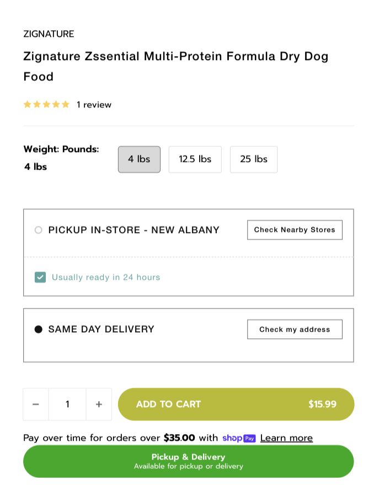Click the Shop Pay logo

[239, 438]
